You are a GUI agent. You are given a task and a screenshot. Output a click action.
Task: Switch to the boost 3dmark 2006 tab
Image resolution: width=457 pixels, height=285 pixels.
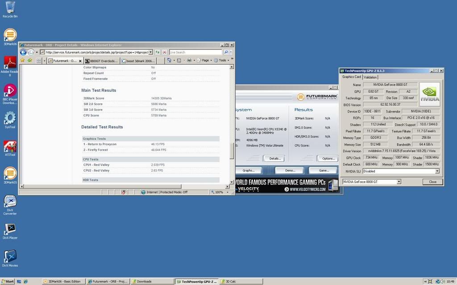pyautogui.click(x=138, y=61)
